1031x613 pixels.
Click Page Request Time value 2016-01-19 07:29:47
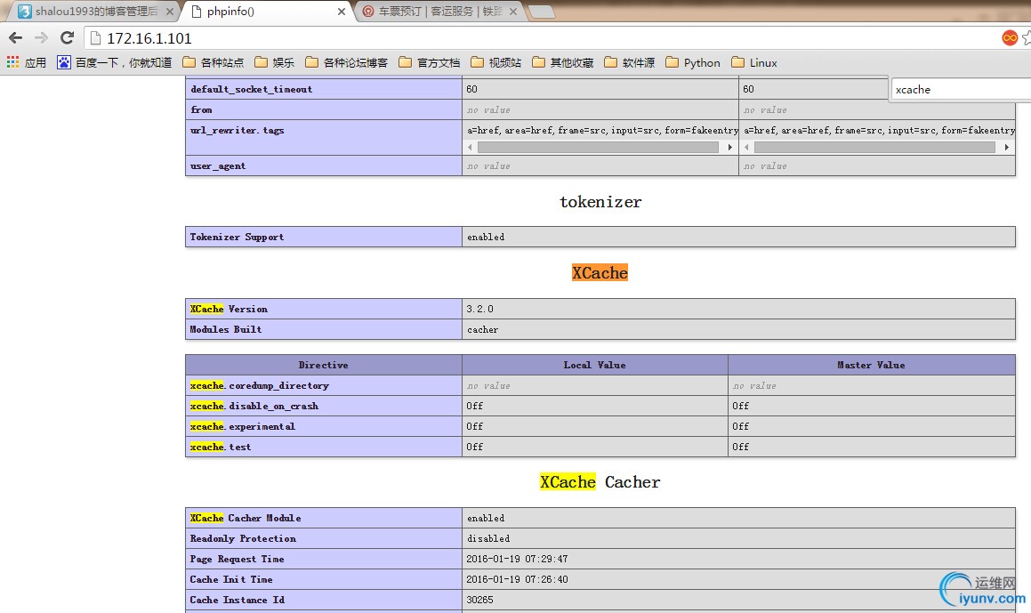click(x=517, y=559)
